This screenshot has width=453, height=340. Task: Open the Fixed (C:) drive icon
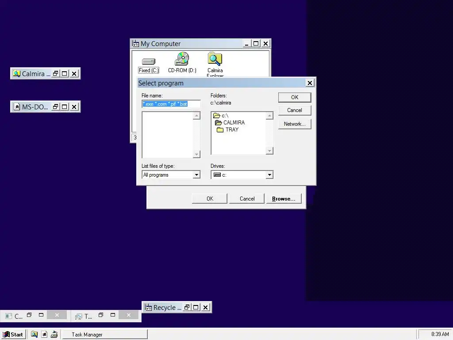(149, 65)
